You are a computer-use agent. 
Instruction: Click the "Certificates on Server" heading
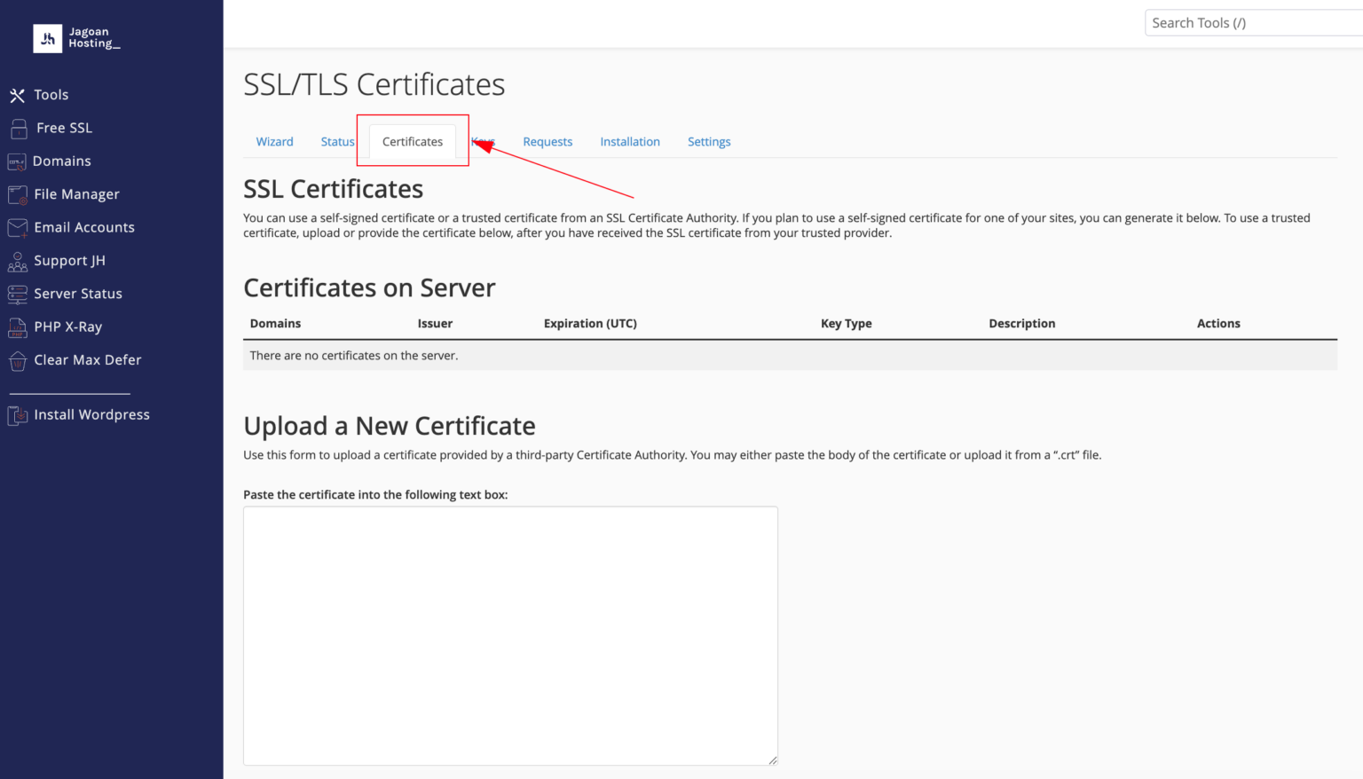pyautogui.click(x=369, y=287)
